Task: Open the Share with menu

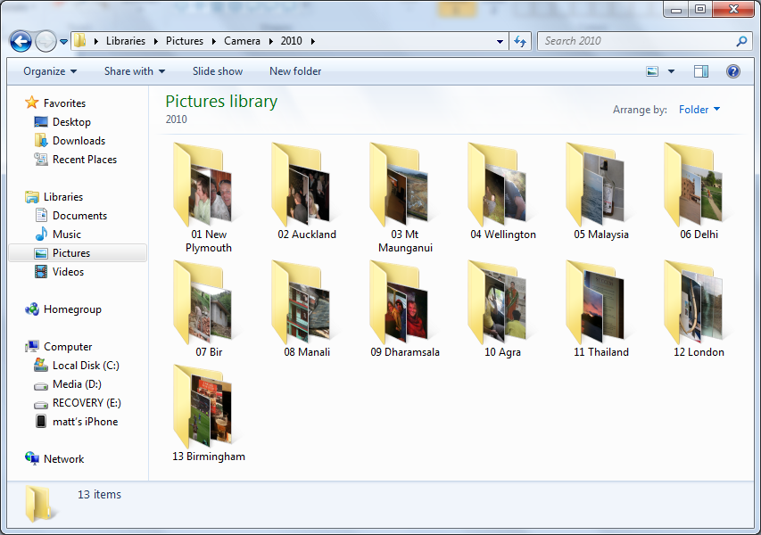Action: 134,71
